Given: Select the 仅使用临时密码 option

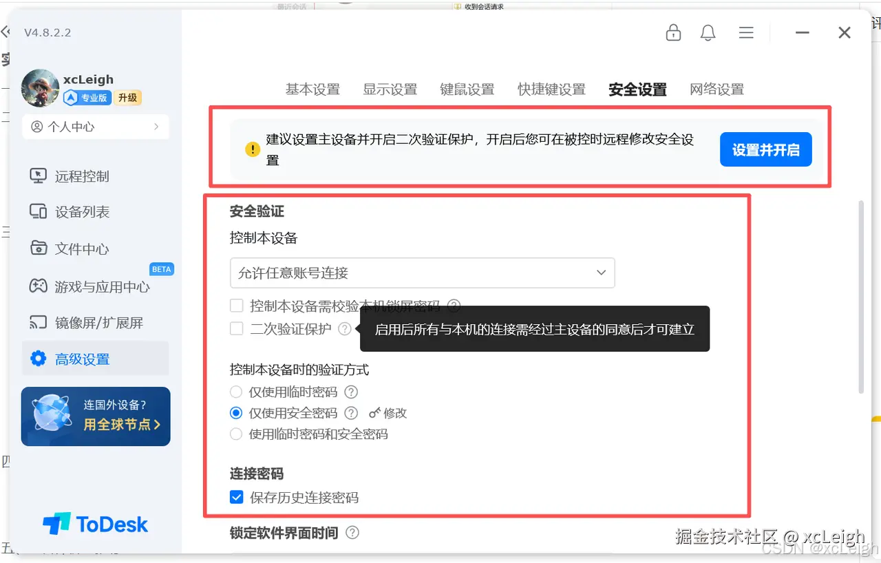Looking at the screenshot, I should pos(236,392).
